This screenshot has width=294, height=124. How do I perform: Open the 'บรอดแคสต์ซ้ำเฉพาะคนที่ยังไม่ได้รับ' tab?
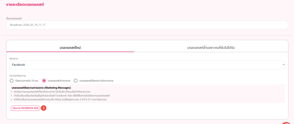coord(213,47)
